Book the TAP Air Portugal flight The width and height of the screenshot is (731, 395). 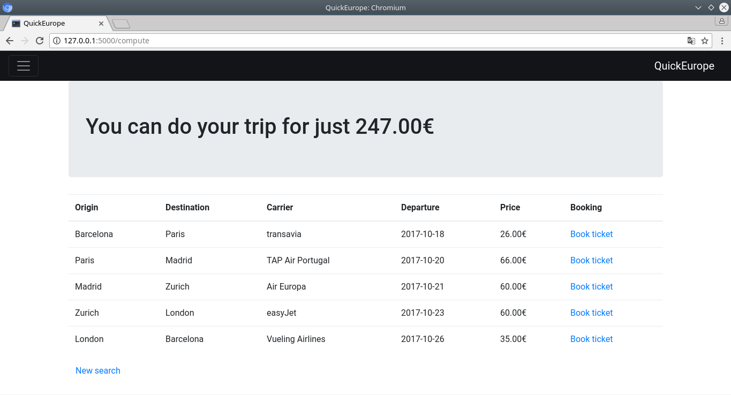click(591, 260)
